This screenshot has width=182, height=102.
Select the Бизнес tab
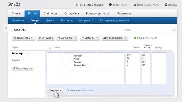click(32, 14)
